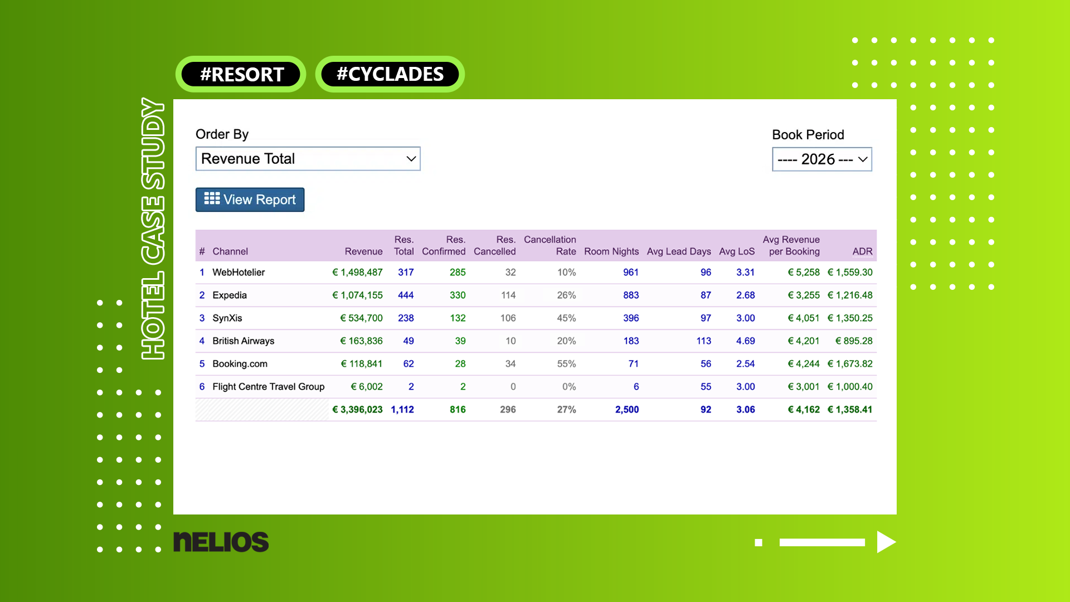Click total ADR € 1,358.41
The width and height of the screenshot is (1070, 602).
tap(850, 410)
